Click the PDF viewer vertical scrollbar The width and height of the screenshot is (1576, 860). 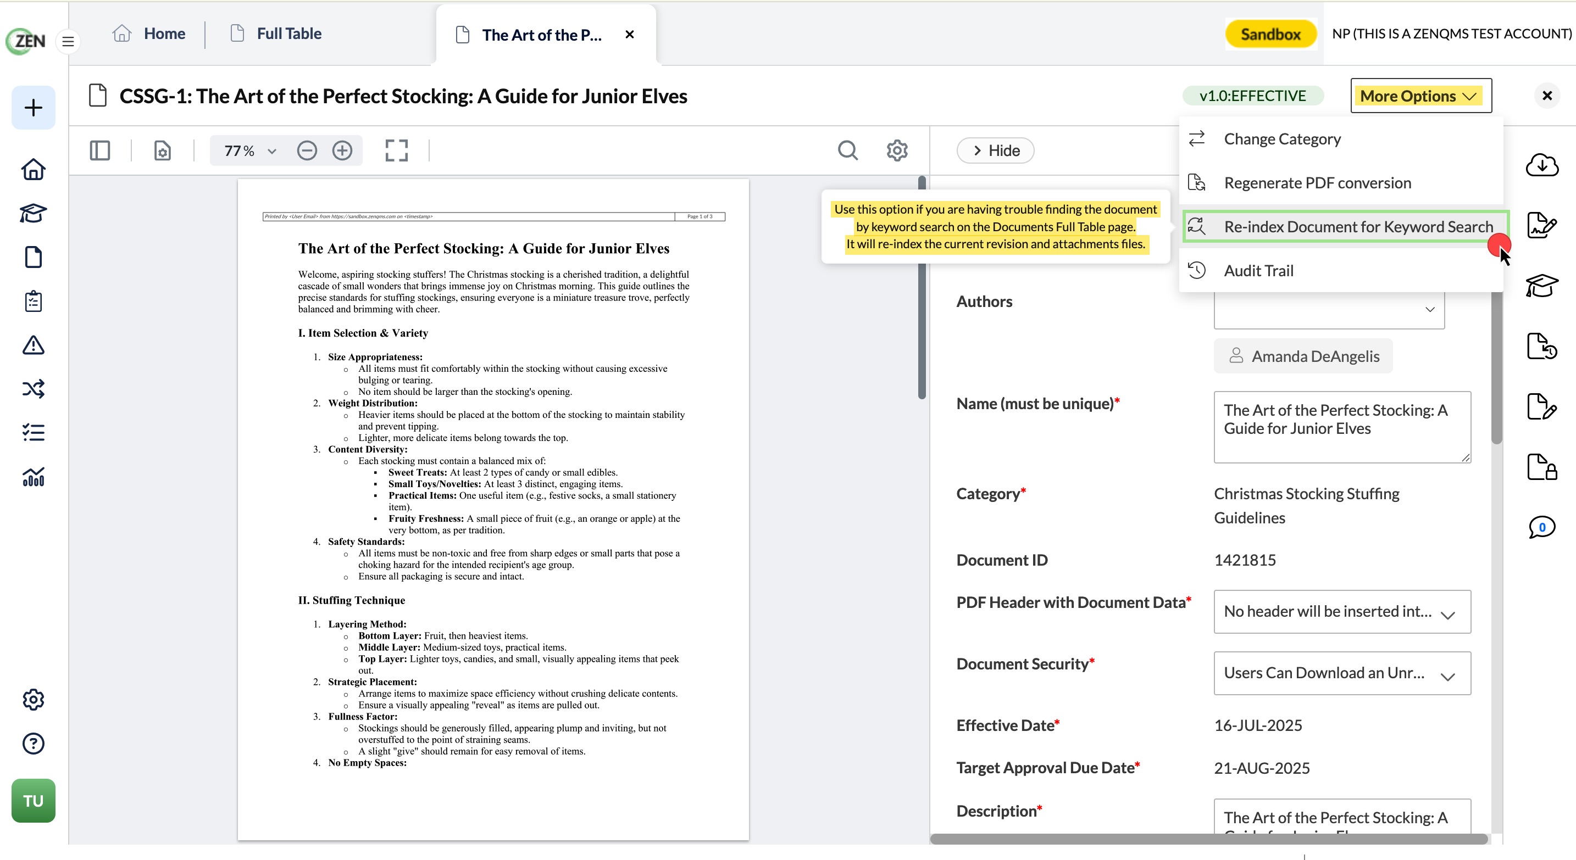click(922, 287)
